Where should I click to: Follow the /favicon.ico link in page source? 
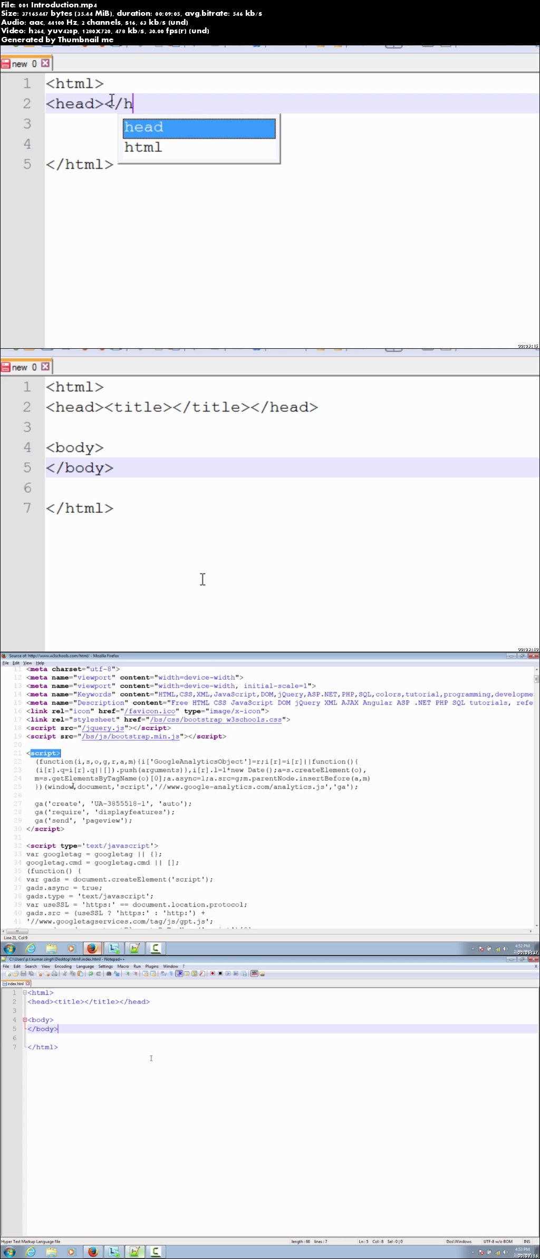coord(149,711)
